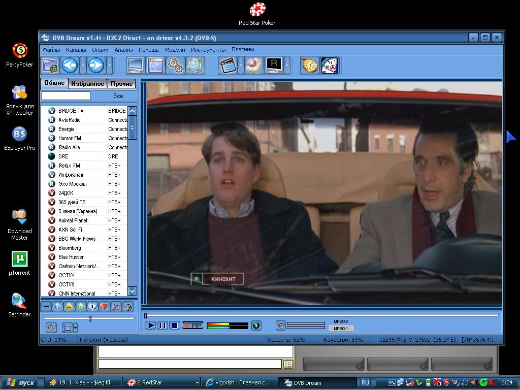Expand dropdown arrow next to previous-channel button
Viewport: 520px width, 390px height.
click(82, 66)
